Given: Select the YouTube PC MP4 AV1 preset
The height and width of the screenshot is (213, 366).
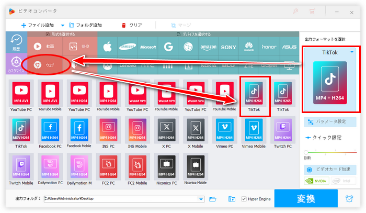Looking at the screenshot, I should (x=21, y=96).
